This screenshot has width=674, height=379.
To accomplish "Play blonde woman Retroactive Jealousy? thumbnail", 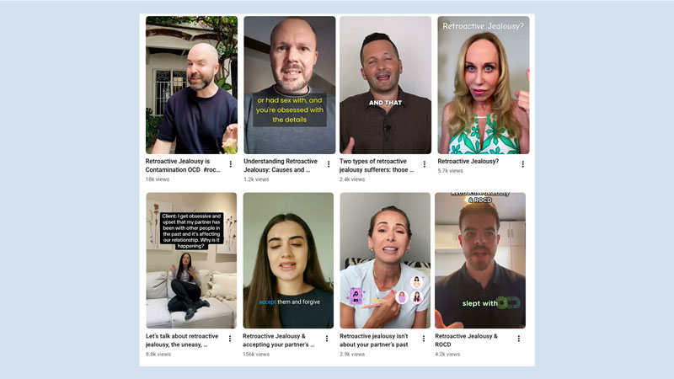I will 484,85.
